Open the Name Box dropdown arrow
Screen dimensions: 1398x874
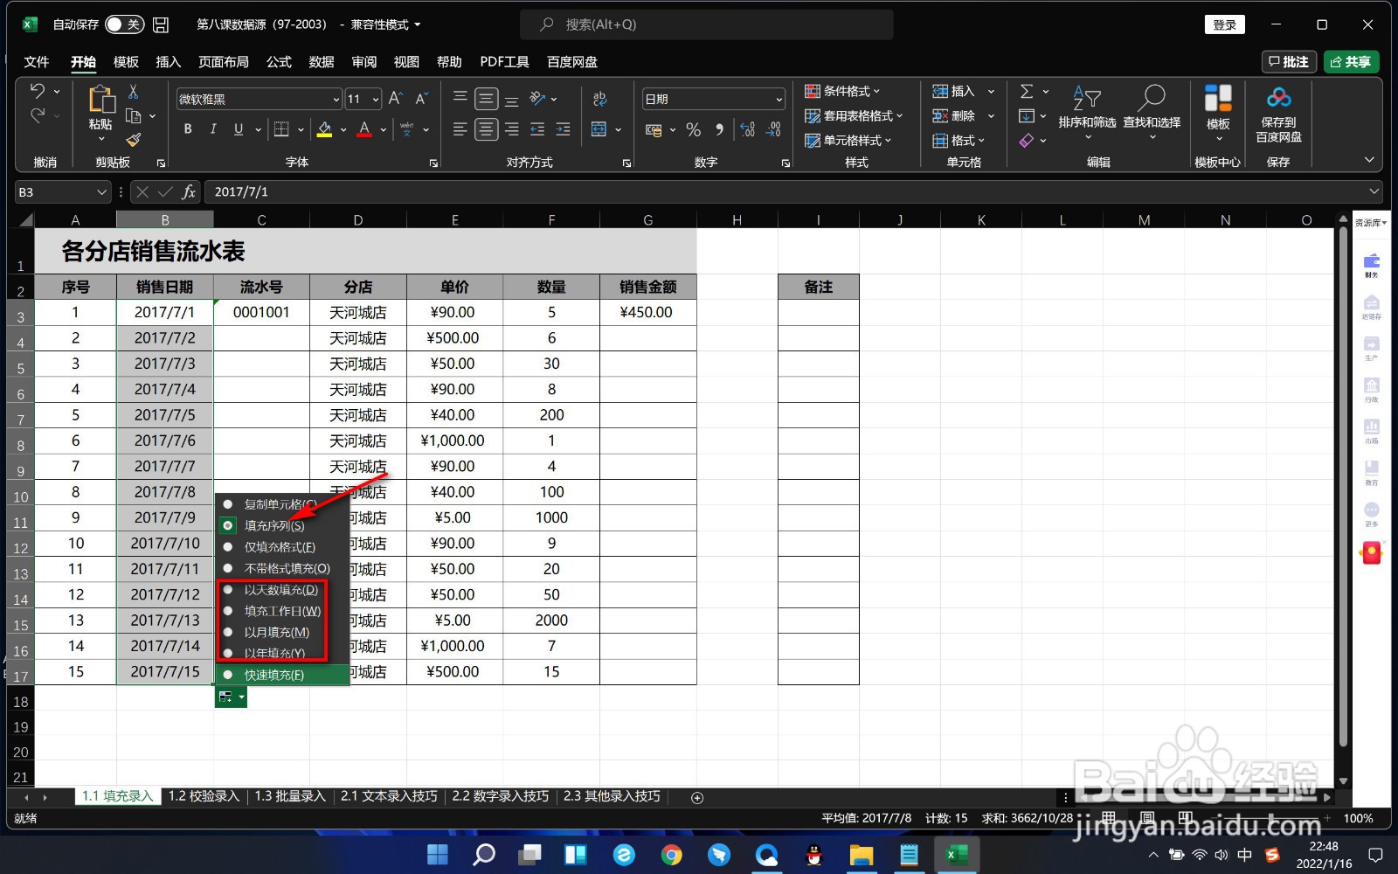click(101, 191)
